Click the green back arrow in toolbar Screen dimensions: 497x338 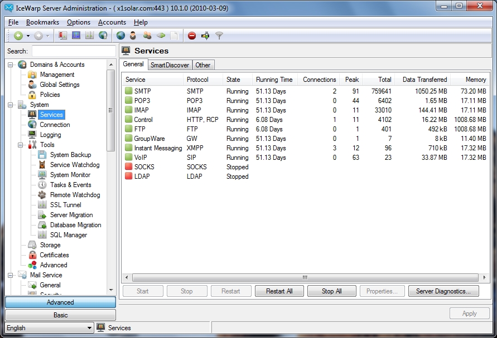[18, 36]
